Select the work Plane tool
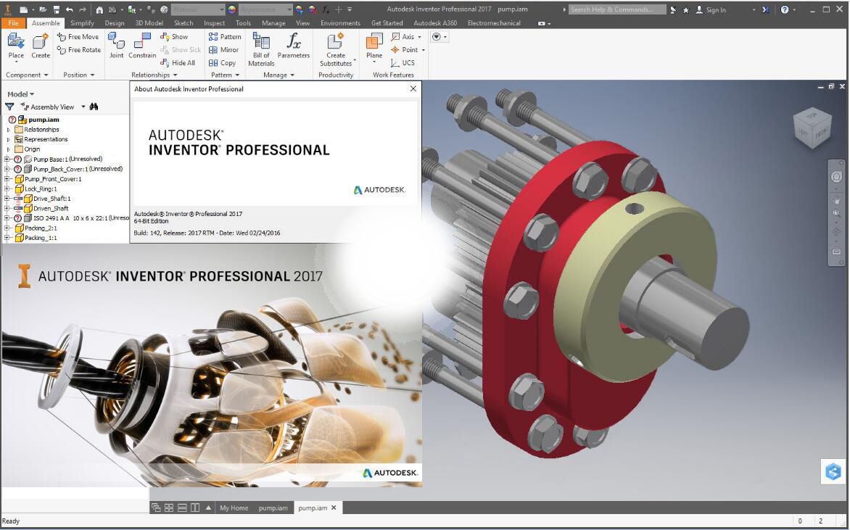The image size is (850, 530). point(374,47)
